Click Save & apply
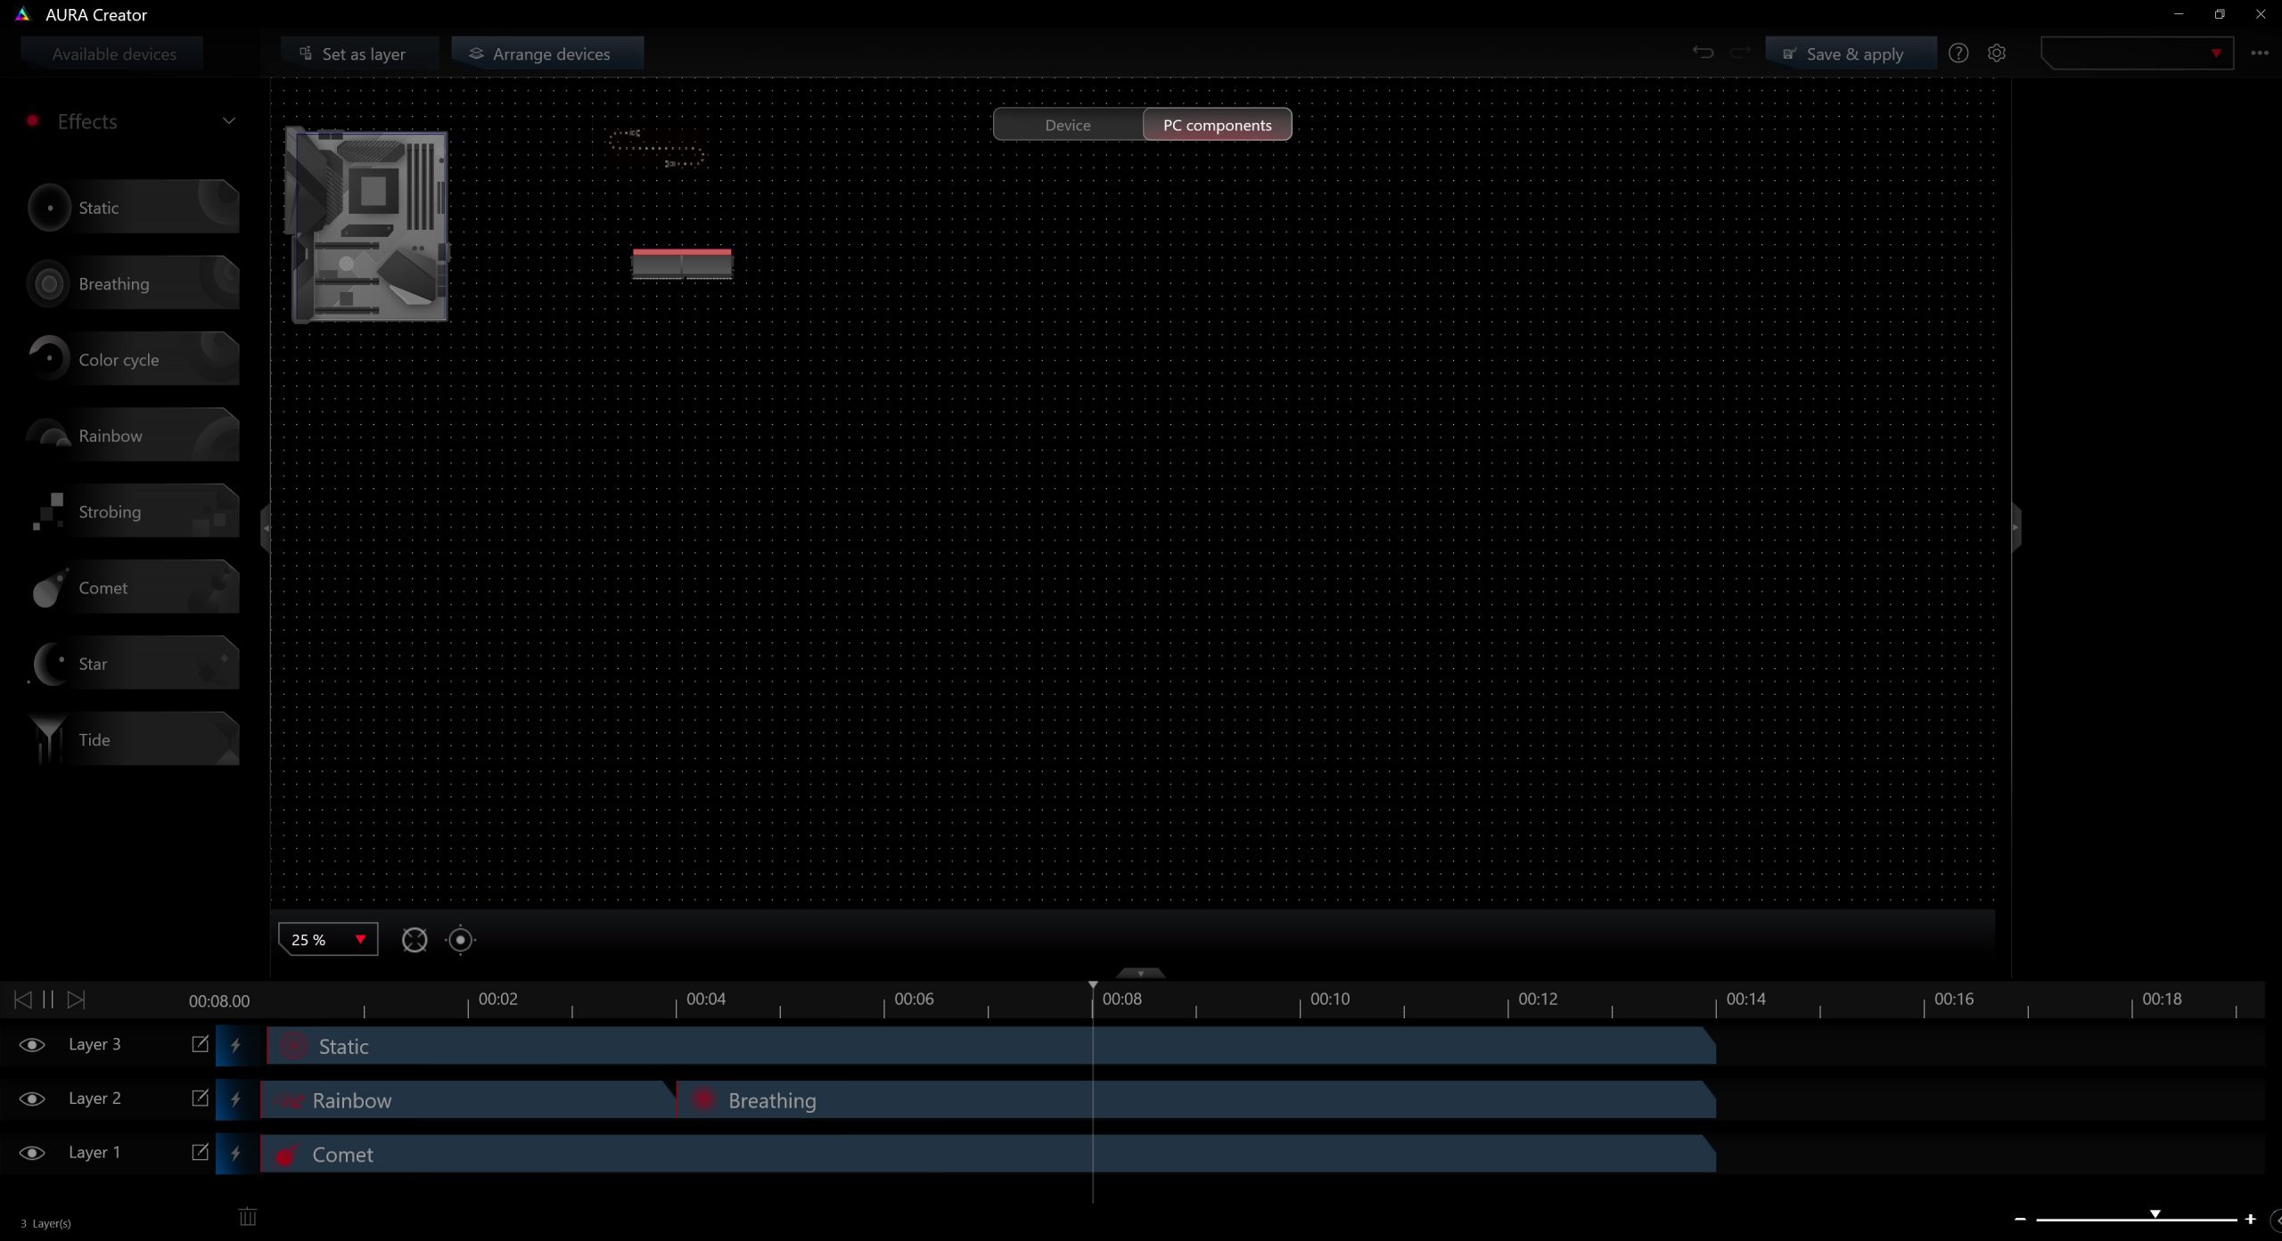 point(1851,53)
